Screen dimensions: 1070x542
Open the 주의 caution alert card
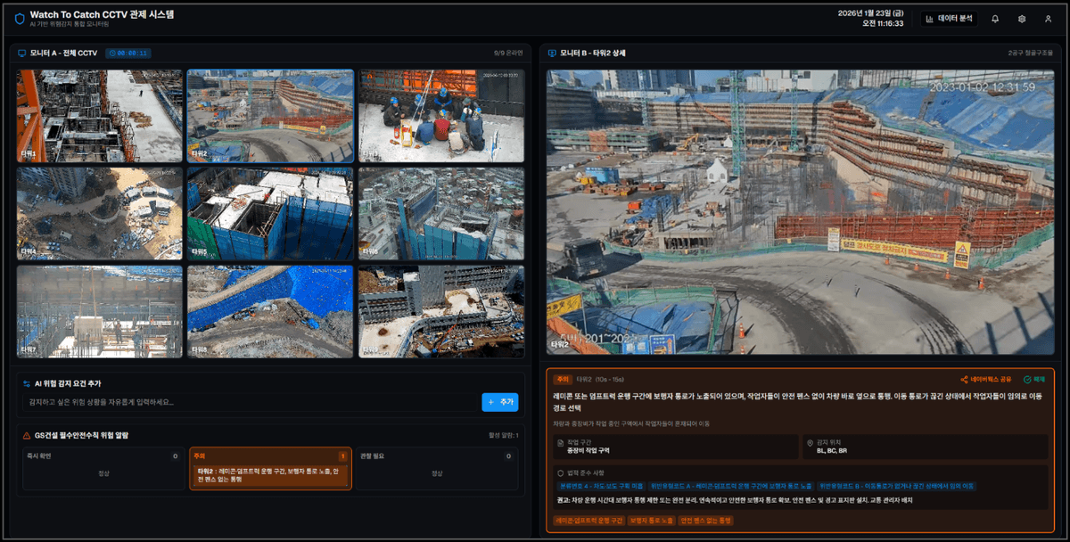coord(270,469)
